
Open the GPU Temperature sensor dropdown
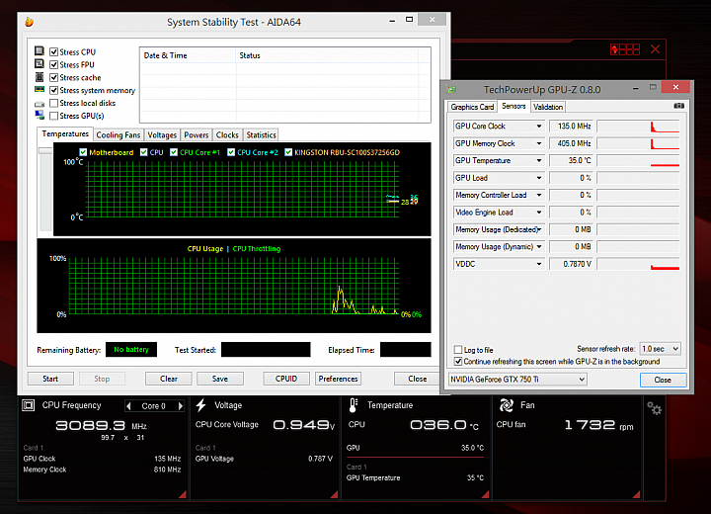click(x=539, y=161)
